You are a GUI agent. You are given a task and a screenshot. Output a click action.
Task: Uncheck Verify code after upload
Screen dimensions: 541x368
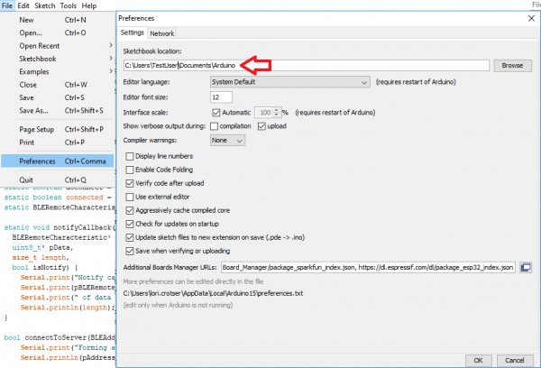click(x=130, y=183)
